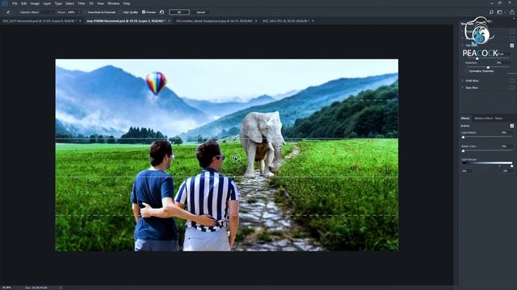Enable the Path Blur checkbox
This screenshot has width=517, height=290.
(x=512, y=81)
